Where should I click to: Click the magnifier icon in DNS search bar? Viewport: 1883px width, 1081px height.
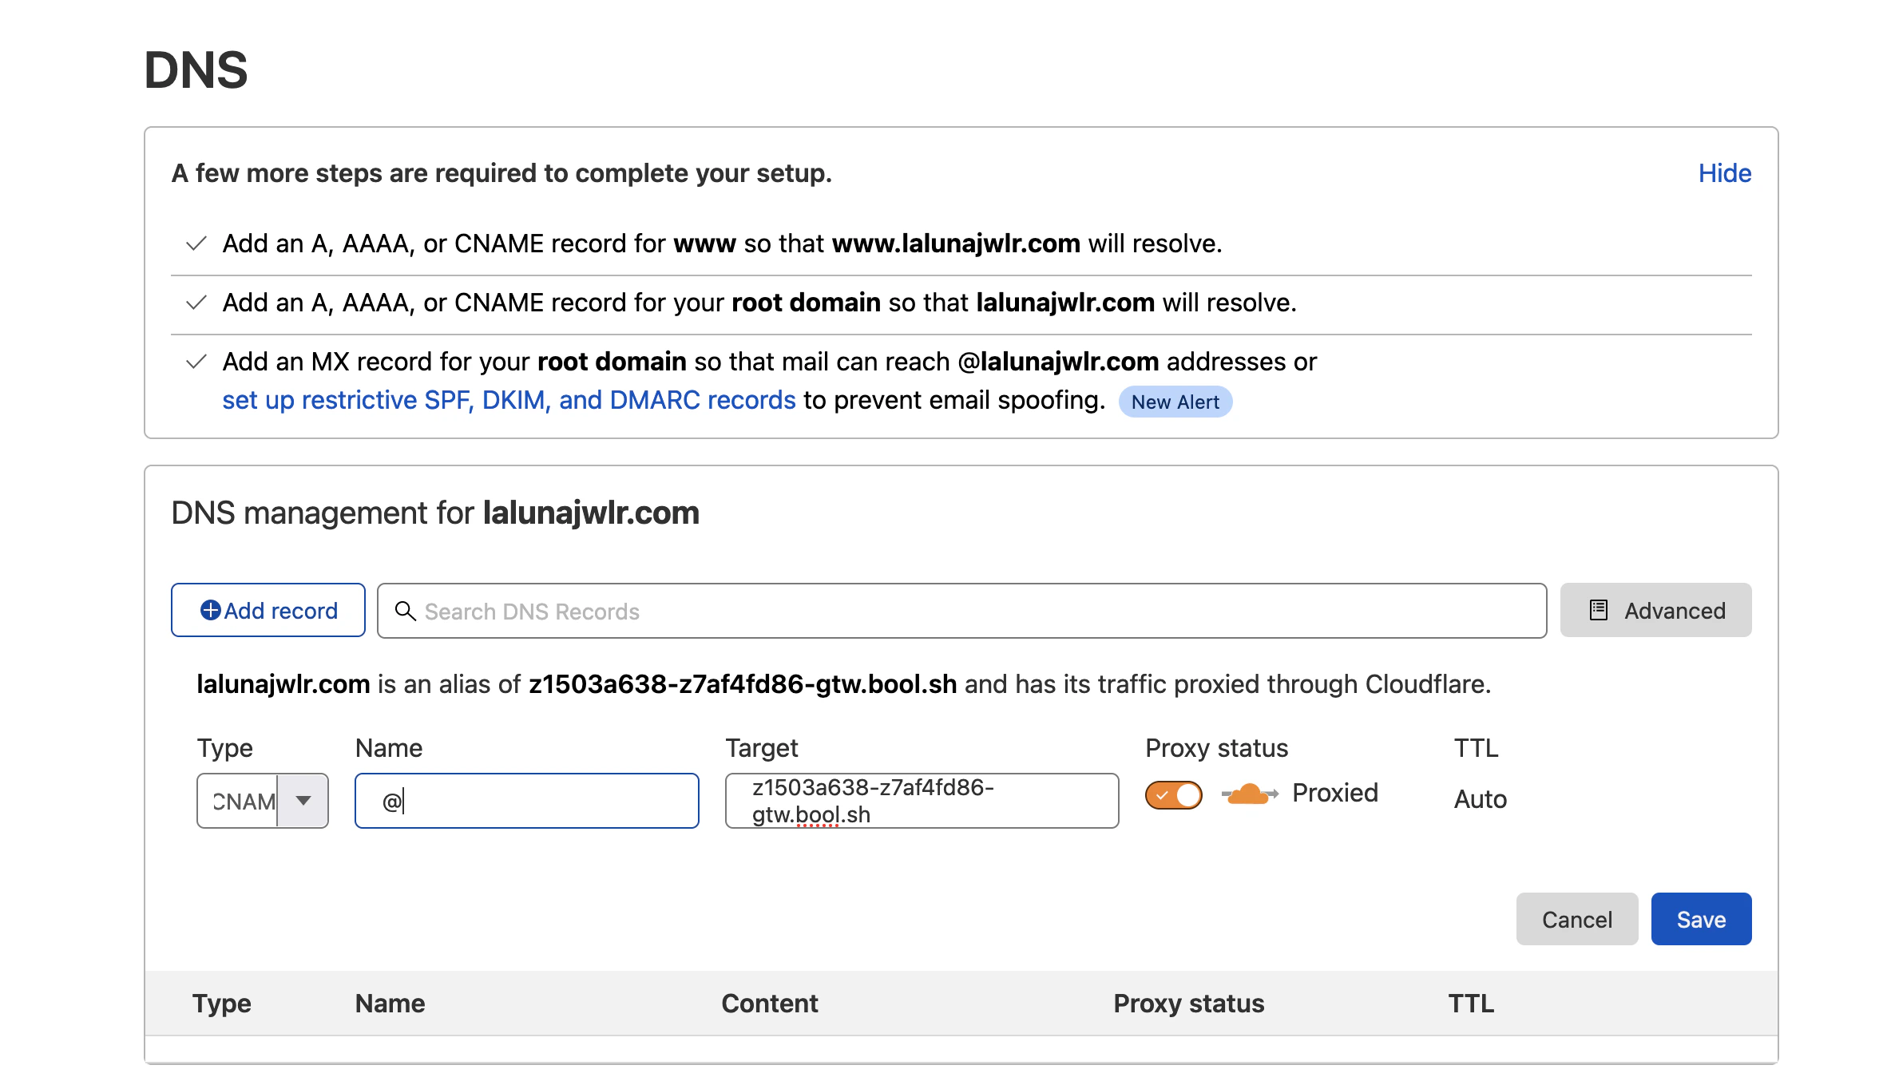pos(406,611)
